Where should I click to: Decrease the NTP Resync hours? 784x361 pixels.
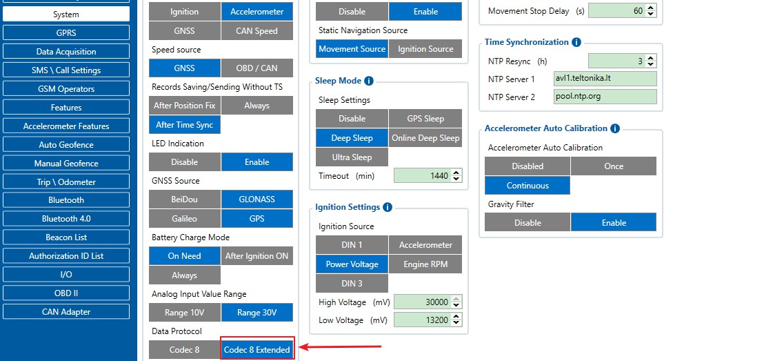click(x=652, y=64)
